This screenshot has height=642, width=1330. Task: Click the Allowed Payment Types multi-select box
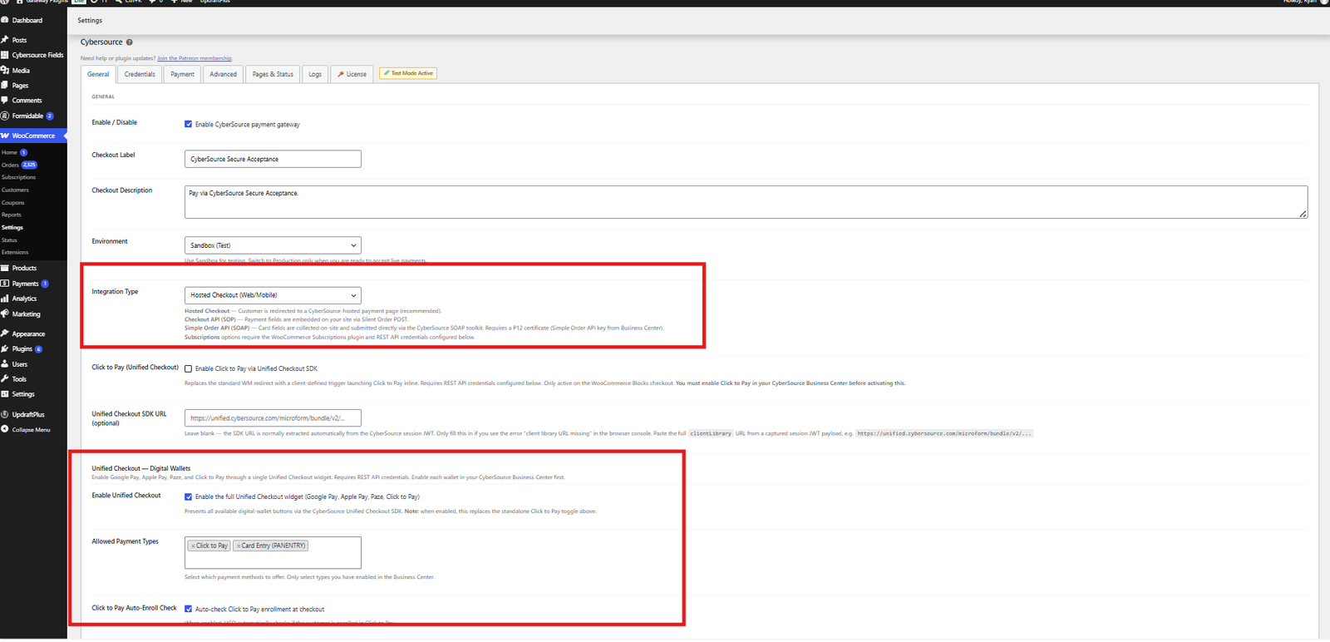coord(273,553)
